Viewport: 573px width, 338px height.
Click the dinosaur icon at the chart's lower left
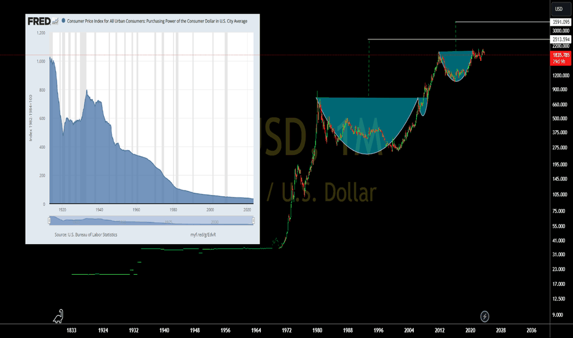(58, 316)
